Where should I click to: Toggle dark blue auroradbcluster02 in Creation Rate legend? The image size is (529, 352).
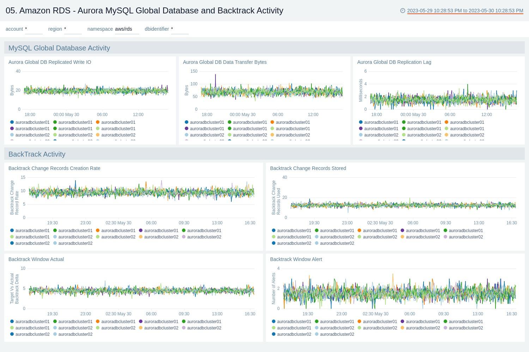click(30, 243)
